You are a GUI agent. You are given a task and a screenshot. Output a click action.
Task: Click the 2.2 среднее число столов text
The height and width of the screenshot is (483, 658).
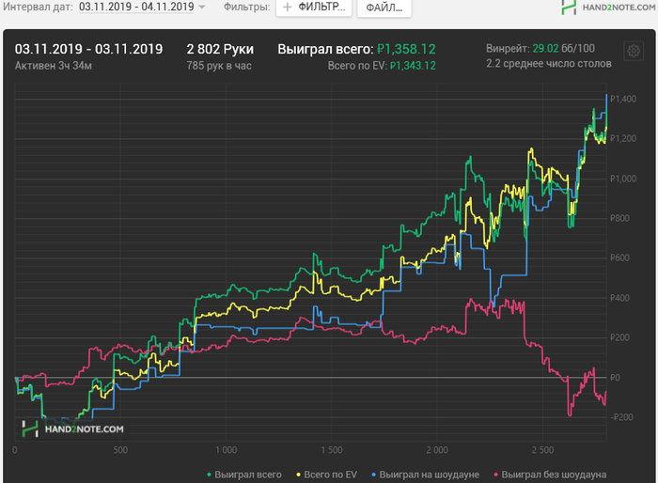tap(548, 64)
